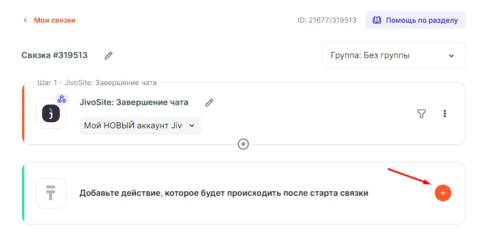Click the back chevron beside Мои связки
491x250 pixels.
25,20
